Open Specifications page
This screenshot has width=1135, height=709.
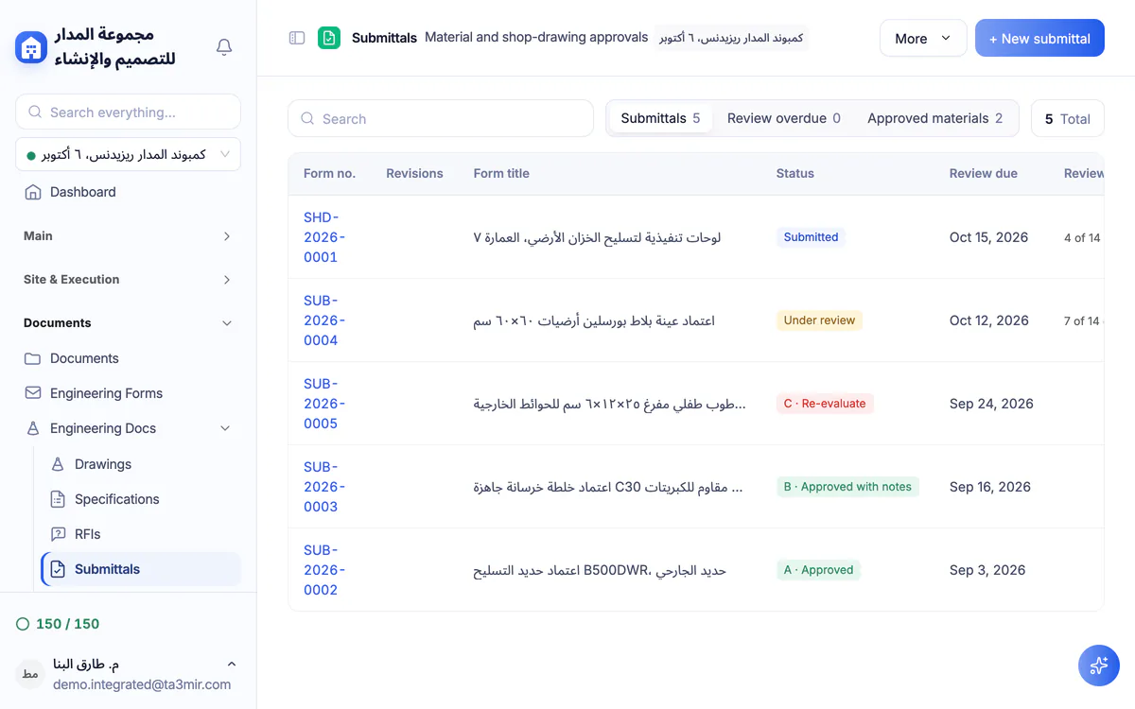pyautogui.click(x=141, y=499)
